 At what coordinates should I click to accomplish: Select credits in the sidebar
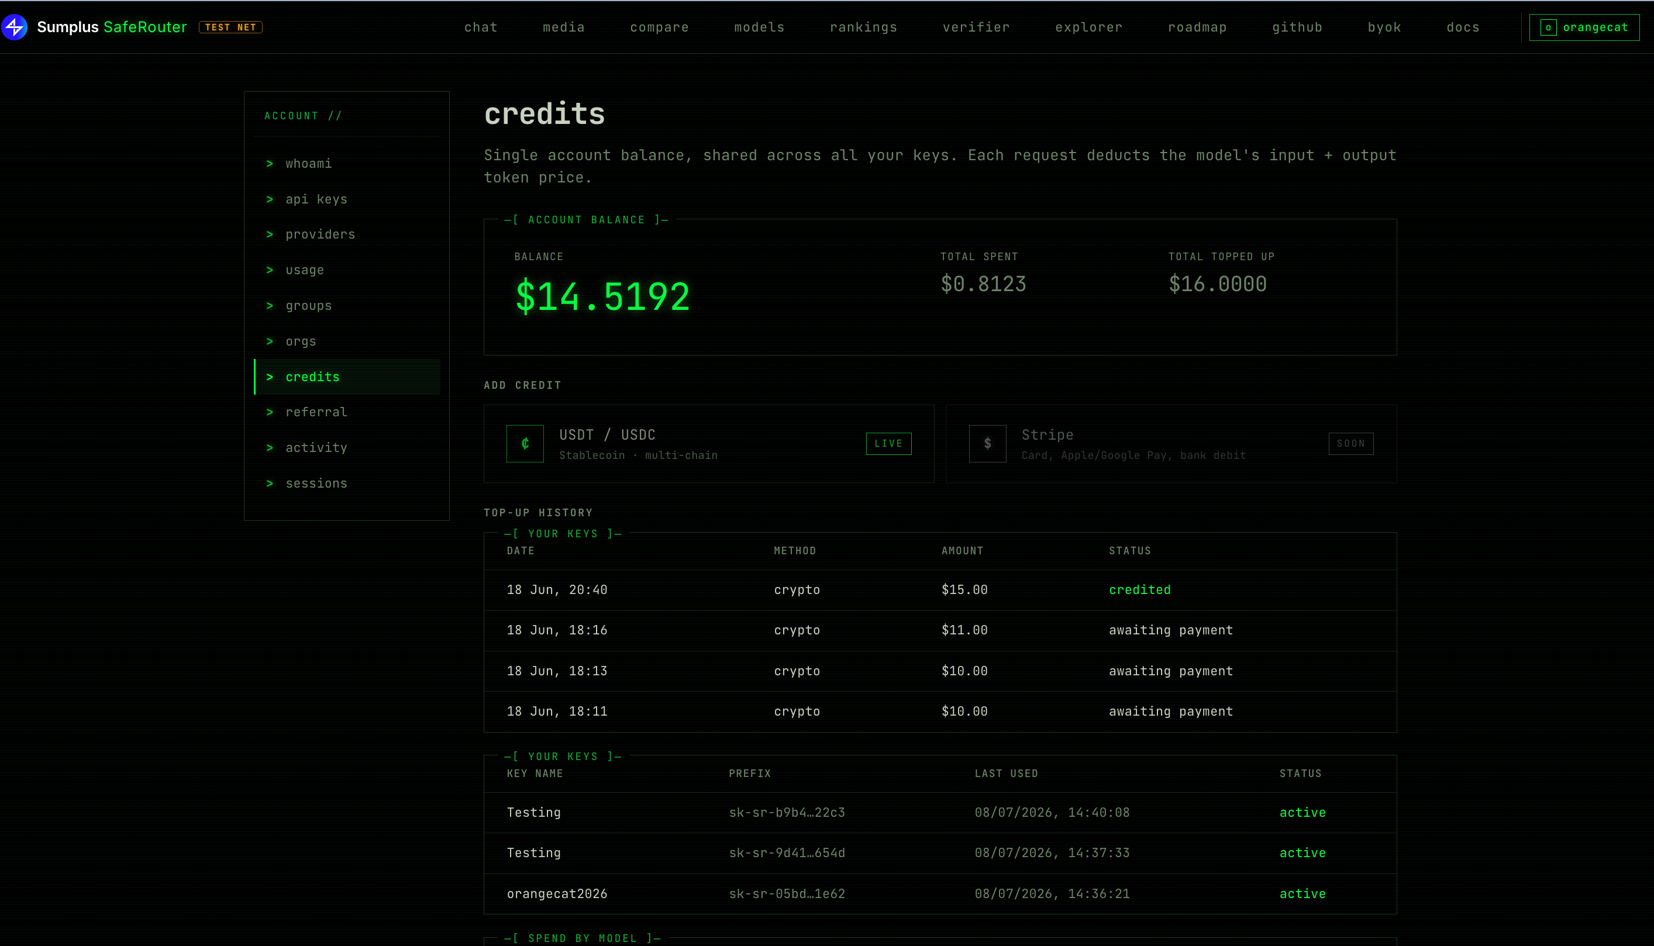tap(347, 377)
